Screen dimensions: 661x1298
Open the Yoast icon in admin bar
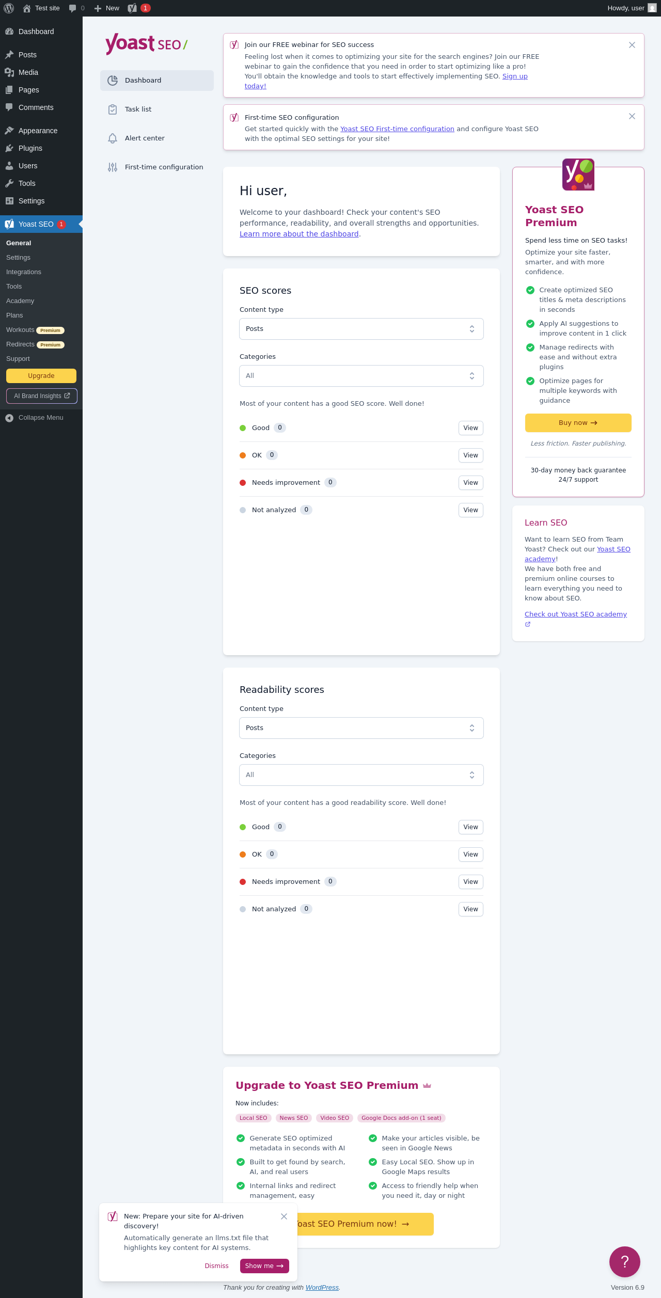coord(132,8)
